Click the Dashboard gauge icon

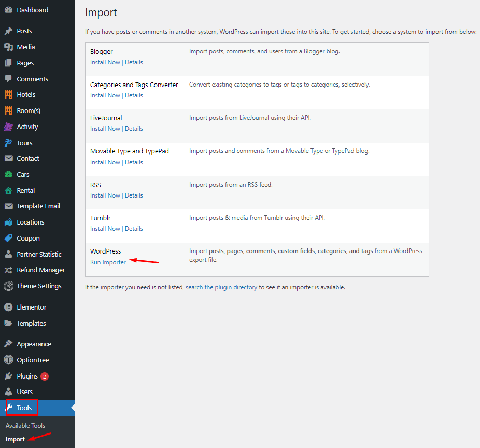9,10
